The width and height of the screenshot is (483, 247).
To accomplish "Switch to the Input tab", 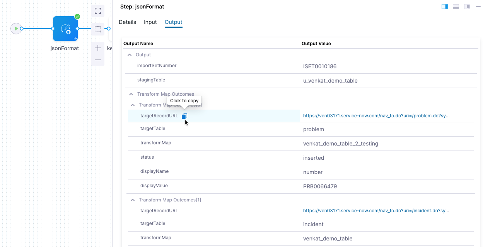I will coord(150,22).
